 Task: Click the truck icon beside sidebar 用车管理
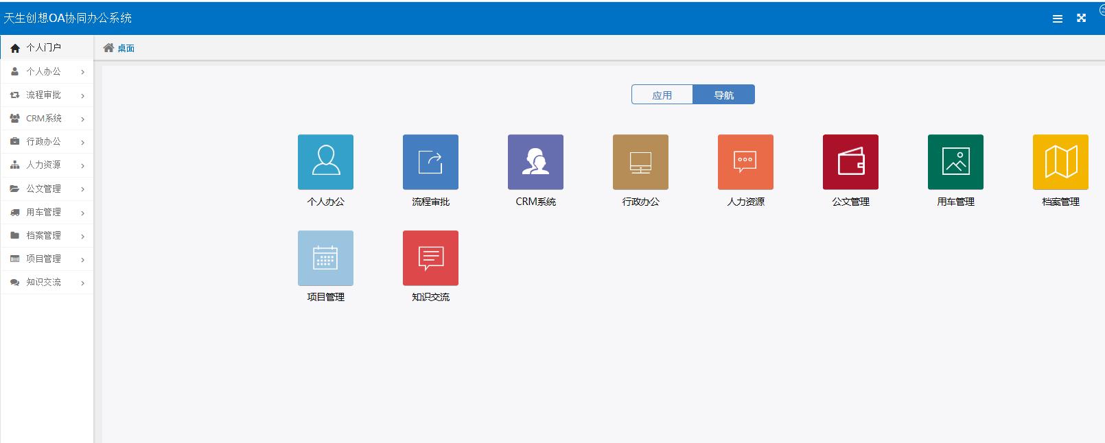14,212
